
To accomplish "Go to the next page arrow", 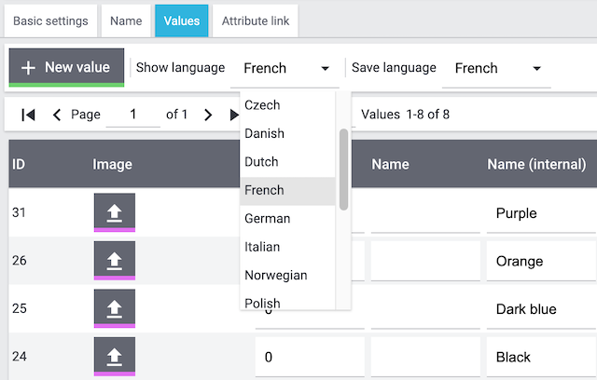I will tap(207, 115).
